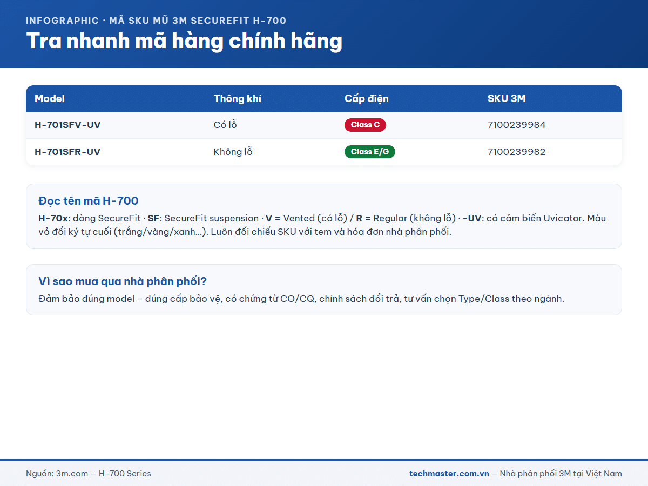
Task: Click the Vì sao mua qua nhà phân phối heading
Action: 123,281
